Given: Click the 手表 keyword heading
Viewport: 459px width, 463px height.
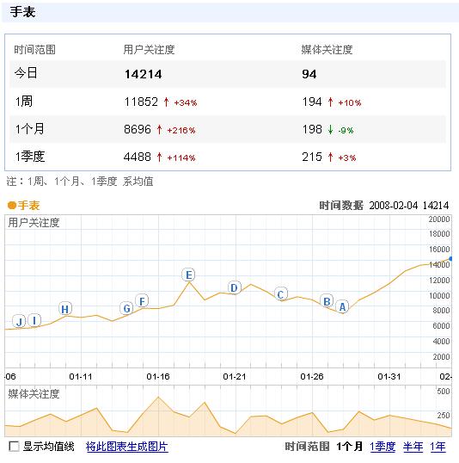Looking at the screenshot, I should (22, 12).
